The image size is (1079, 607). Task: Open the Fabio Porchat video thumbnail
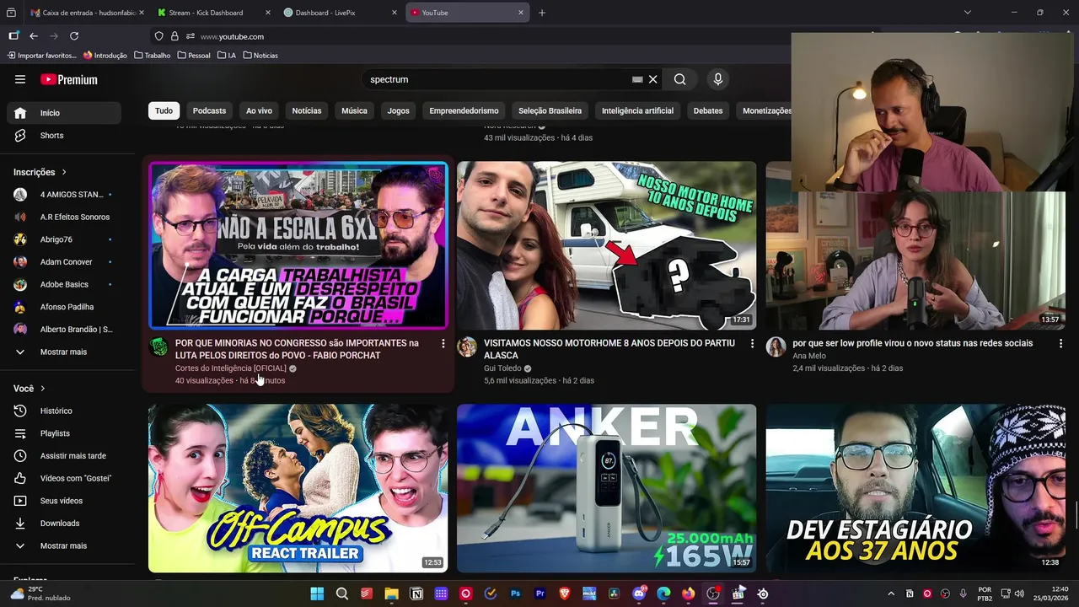coord(298,244)
